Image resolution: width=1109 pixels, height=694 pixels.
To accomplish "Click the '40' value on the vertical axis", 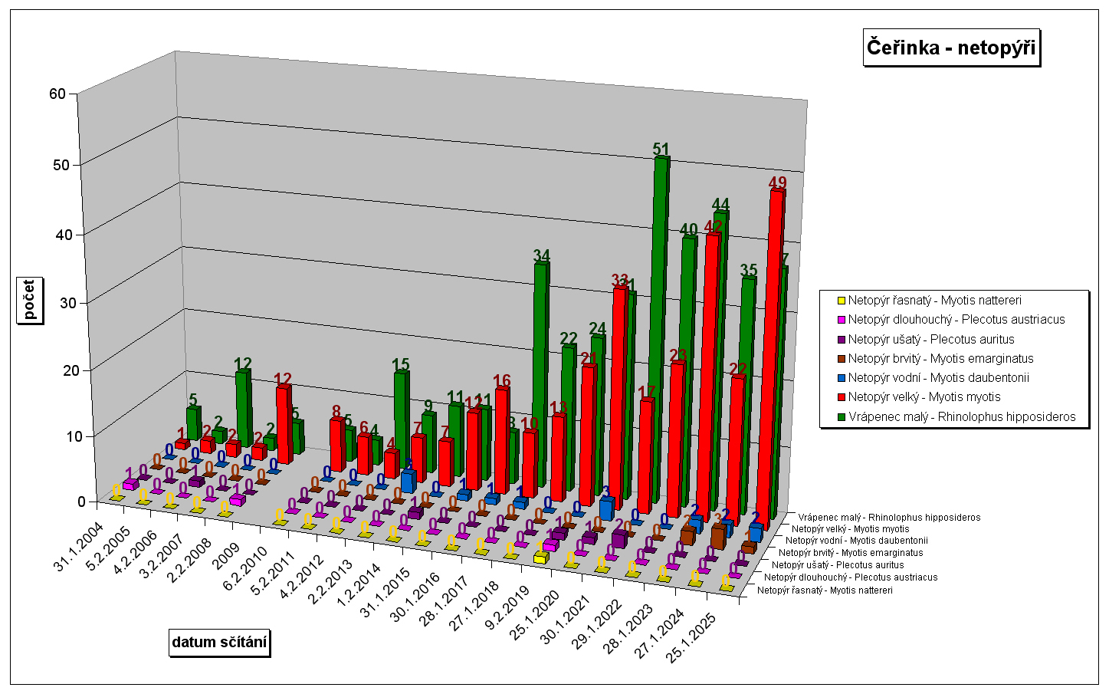I will tap(64, 235).
